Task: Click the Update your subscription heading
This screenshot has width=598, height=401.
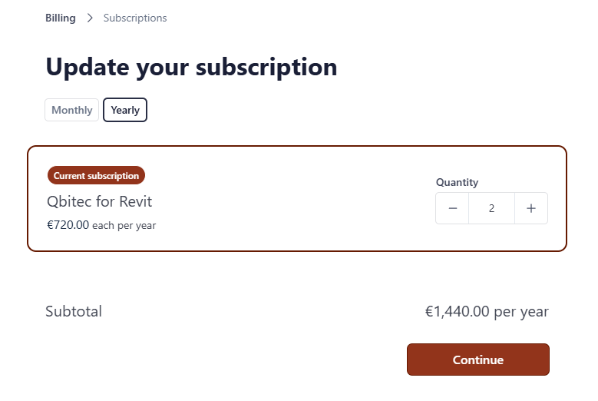Action: pos(191,67)
